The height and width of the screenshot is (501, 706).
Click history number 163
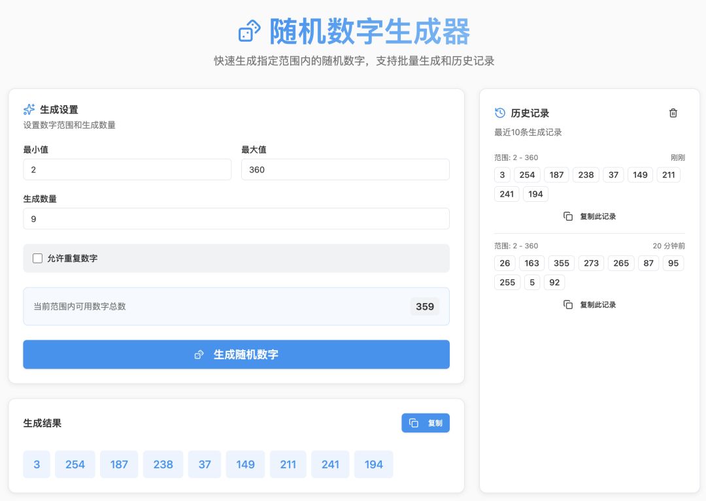click(531, 263)
